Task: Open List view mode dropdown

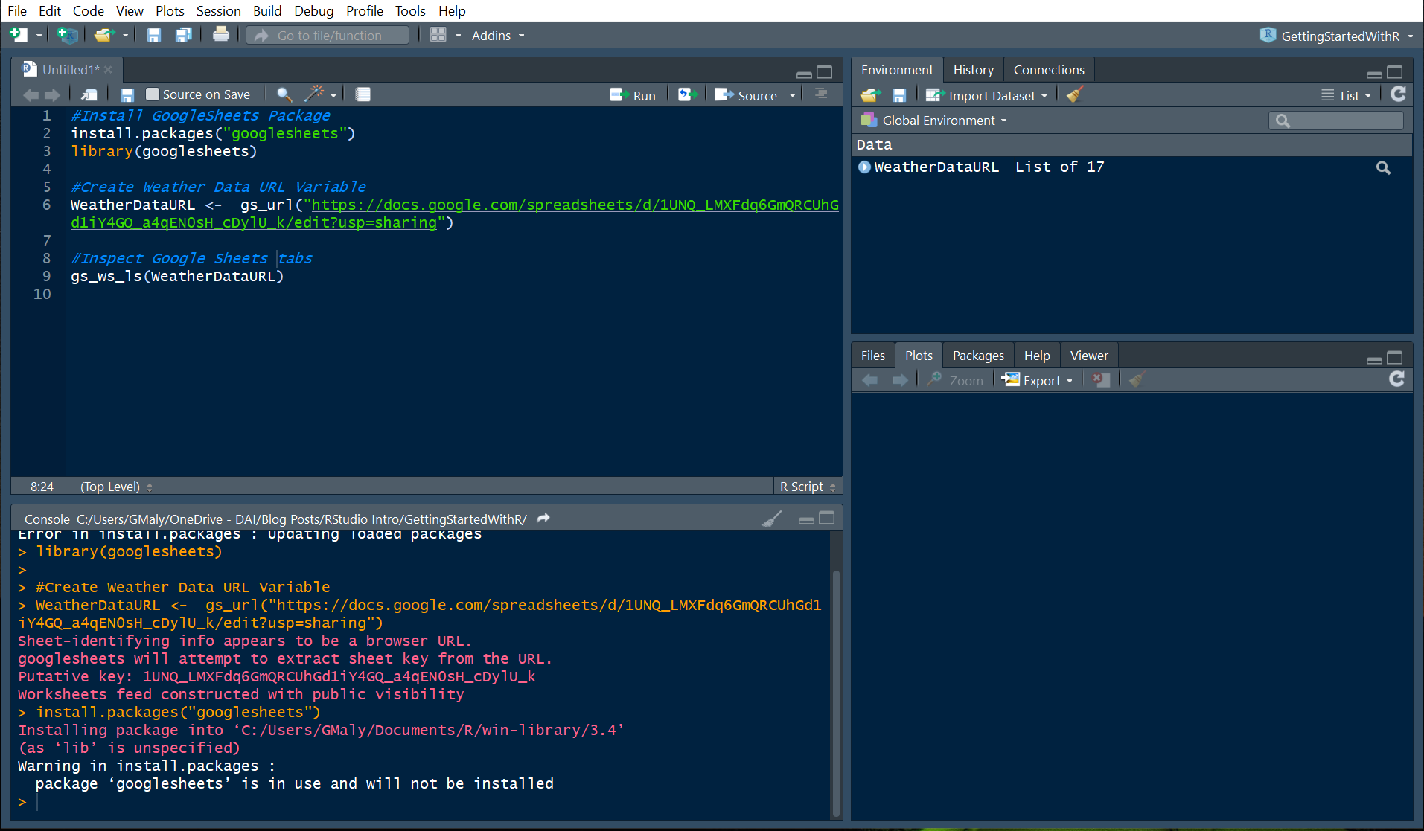Action: click(x=1346, y=95)
